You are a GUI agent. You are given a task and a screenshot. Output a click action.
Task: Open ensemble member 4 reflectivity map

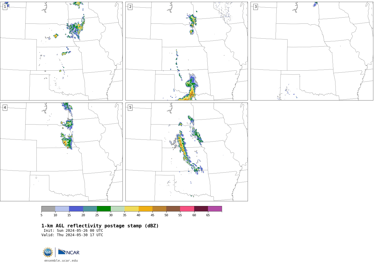pyautogui.click(x=61, y=152)
